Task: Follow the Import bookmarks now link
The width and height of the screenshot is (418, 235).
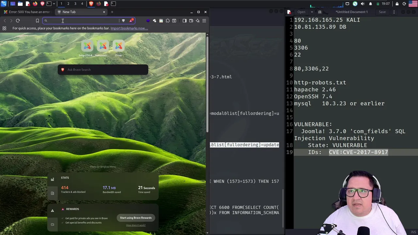Action: [129, 28]
